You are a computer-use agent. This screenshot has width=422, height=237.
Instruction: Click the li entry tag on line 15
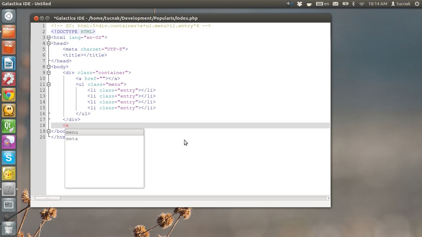click(122, 108)
